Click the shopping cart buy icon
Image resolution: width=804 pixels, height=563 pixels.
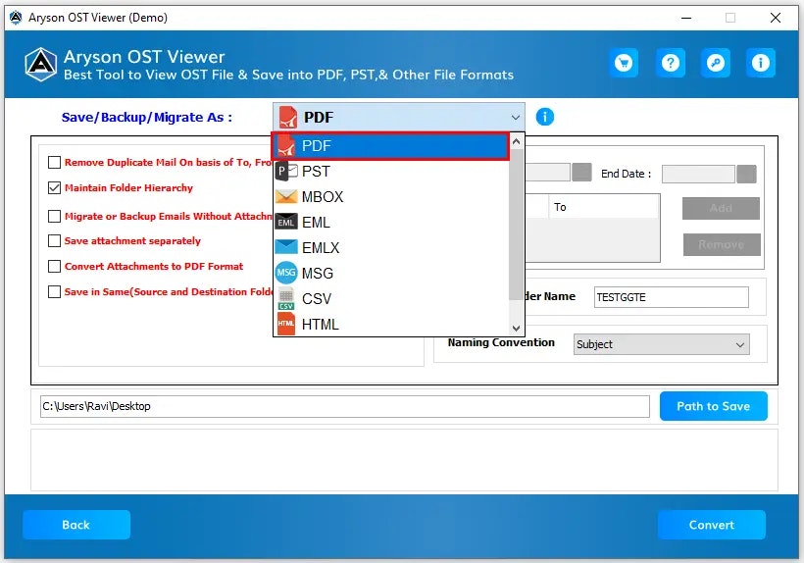(x=624, y=63)
